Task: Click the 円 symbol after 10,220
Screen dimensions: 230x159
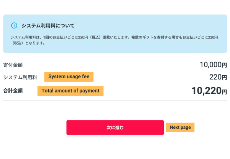Action: click(224, 92)
